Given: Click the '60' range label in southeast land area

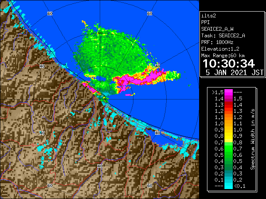Looking at the screenshot, I should (x=150, y=185).
